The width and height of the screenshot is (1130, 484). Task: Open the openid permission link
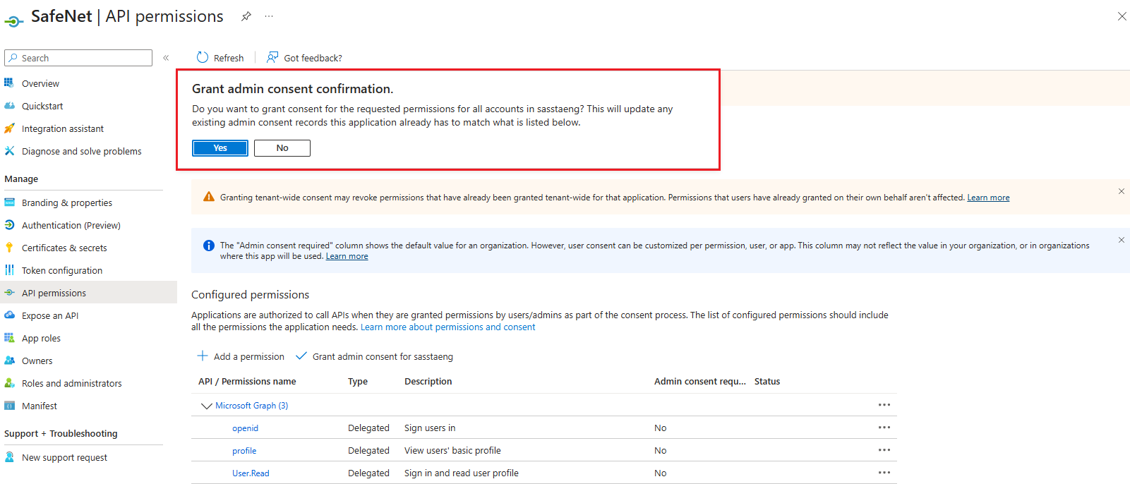pyautogui.click(x=245, y=428)
